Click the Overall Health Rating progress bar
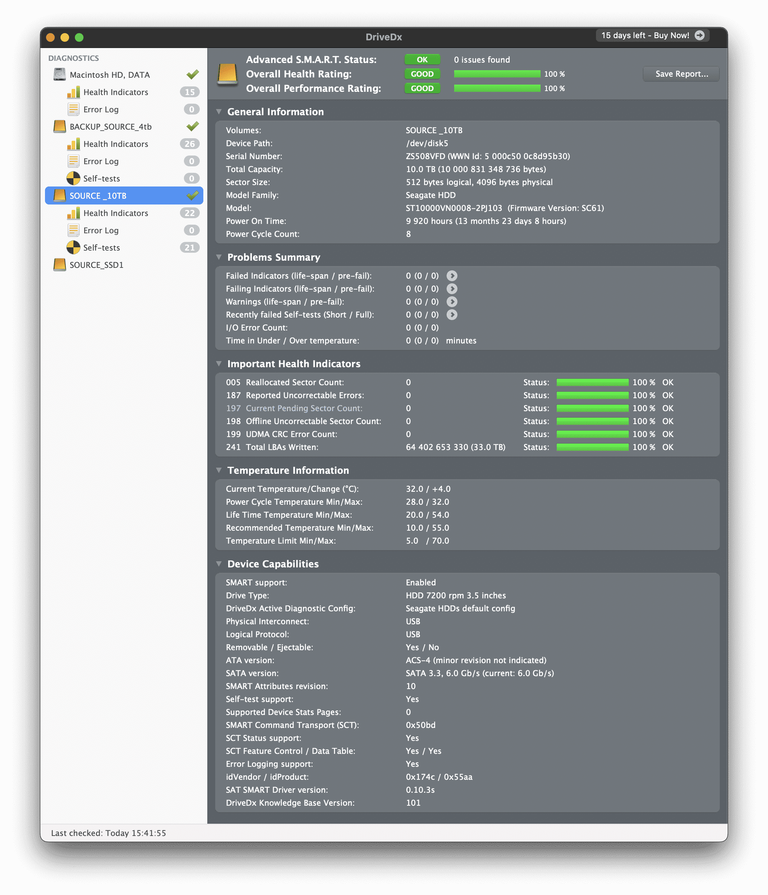 tap(496, 74)
